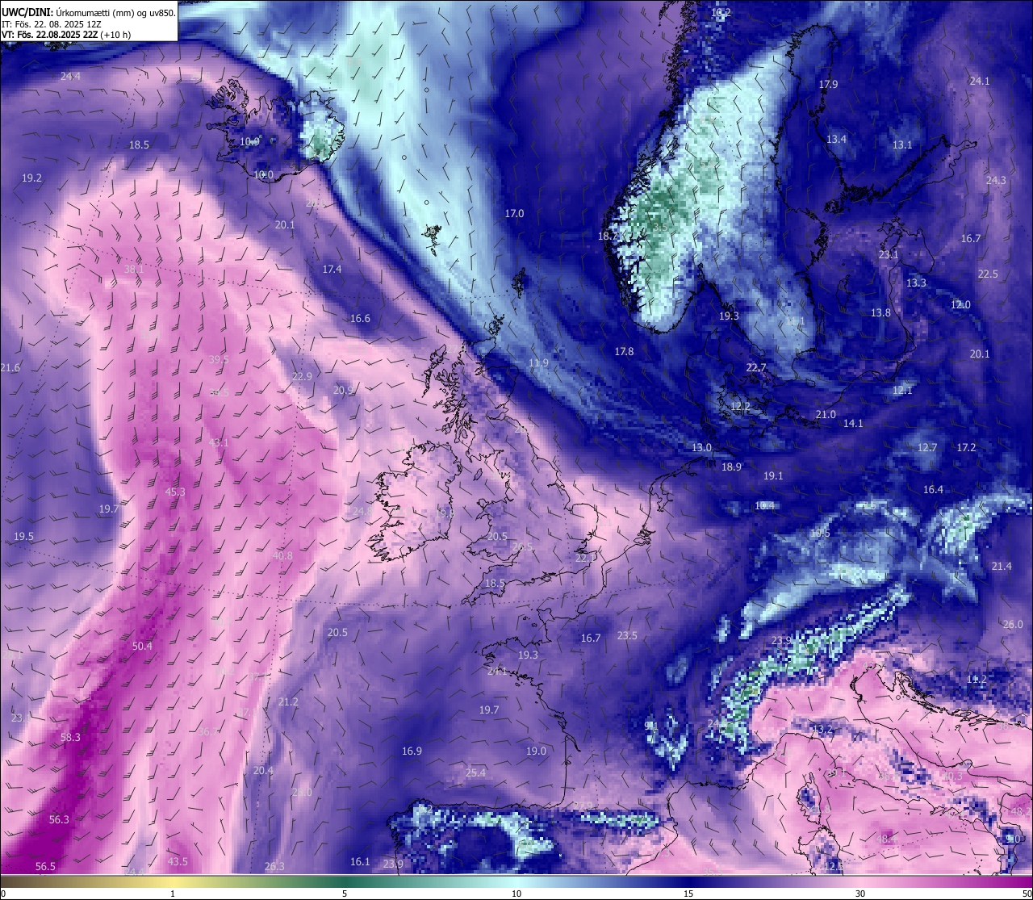Click the 17.4 value label
Image resolution: width=1033 pixels, height=900 pixels.
click(332, 270)
